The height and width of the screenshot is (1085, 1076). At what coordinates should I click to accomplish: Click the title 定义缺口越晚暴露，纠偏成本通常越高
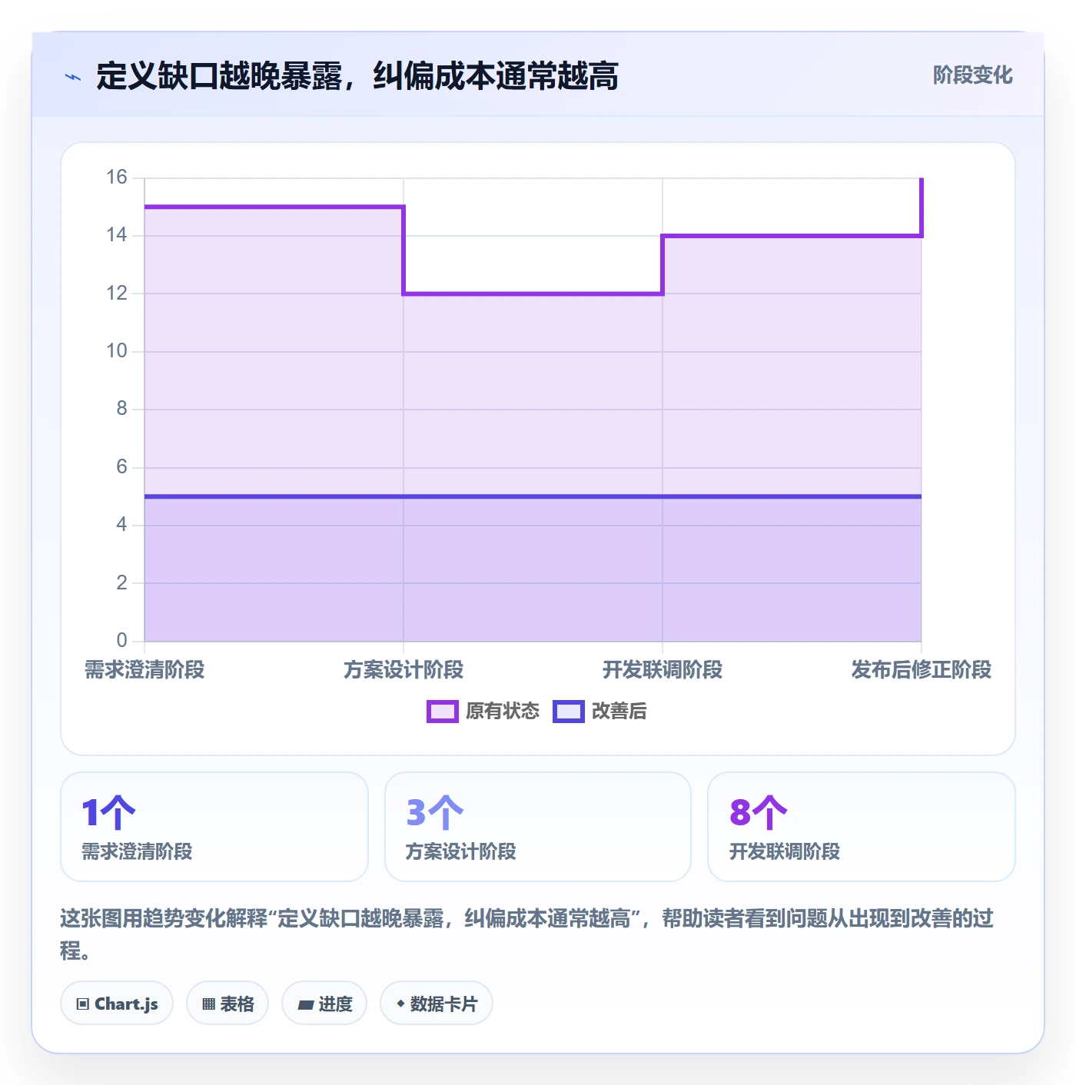coord(357,76)
